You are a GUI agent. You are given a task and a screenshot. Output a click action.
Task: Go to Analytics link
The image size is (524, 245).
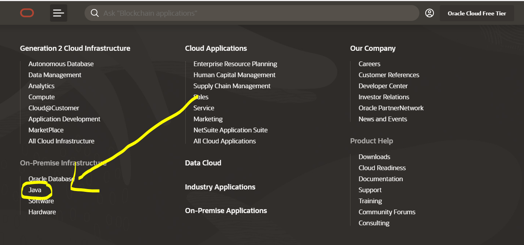click(41, 86)
